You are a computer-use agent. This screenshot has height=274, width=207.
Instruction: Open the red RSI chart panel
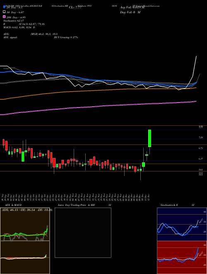click(x=182, y=257)
